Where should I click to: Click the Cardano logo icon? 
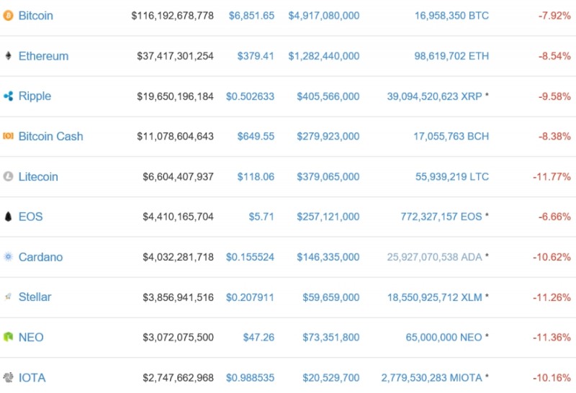8,257
